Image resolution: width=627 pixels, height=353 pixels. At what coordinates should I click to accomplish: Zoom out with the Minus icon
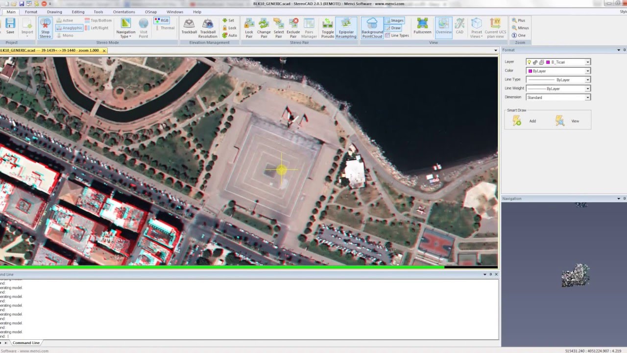(514, 28)
